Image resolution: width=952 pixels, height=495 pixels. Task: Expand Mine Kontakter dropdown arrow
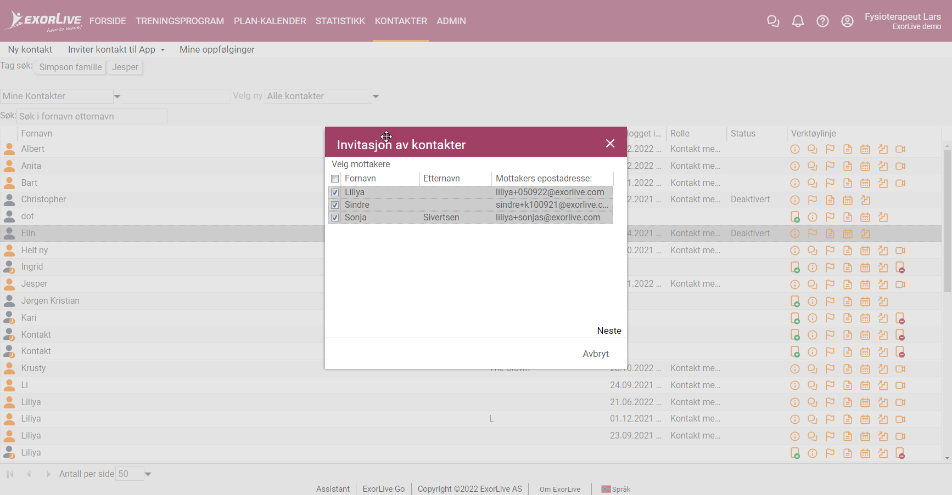click(x=117, y=96)
